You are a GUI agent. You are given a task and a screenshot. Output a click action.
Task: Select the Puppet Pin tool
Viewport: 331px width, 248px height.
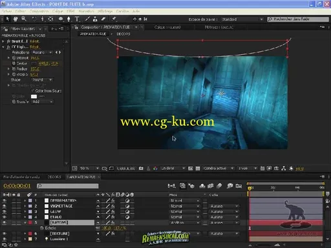[114, 19]
